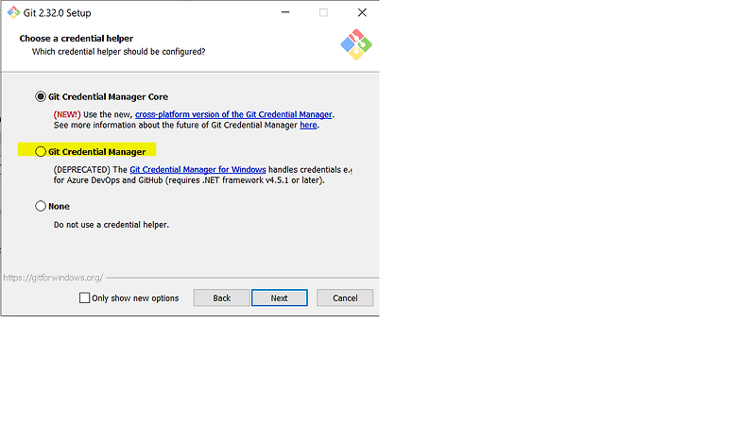This screenshot has width=756, height=425.
Task: Open Git Credential Manager for Windows link
Action: click(198, 170)
